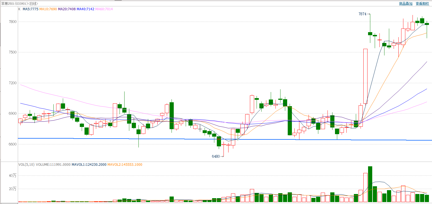432x204 pixels.
Task: Click the 7874 high price marker
Action: (364, 14)
